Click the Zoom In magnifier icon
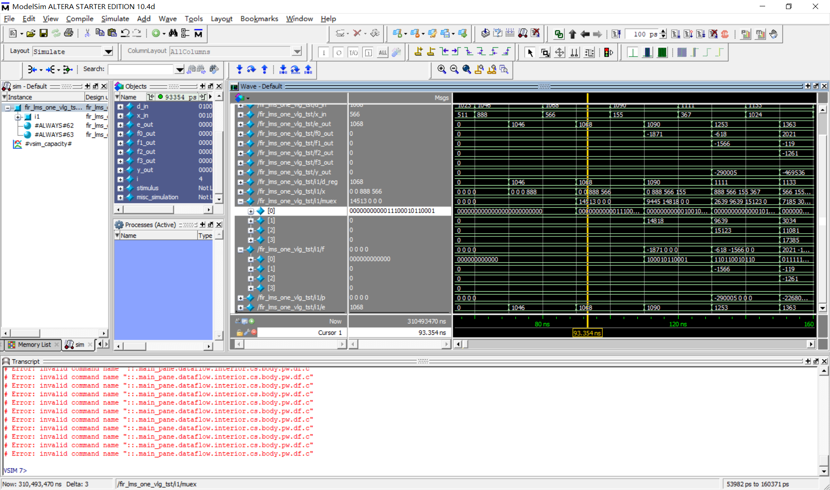This screenshot has width=830, height=490. pyautogui.click(x=441, y=69)
